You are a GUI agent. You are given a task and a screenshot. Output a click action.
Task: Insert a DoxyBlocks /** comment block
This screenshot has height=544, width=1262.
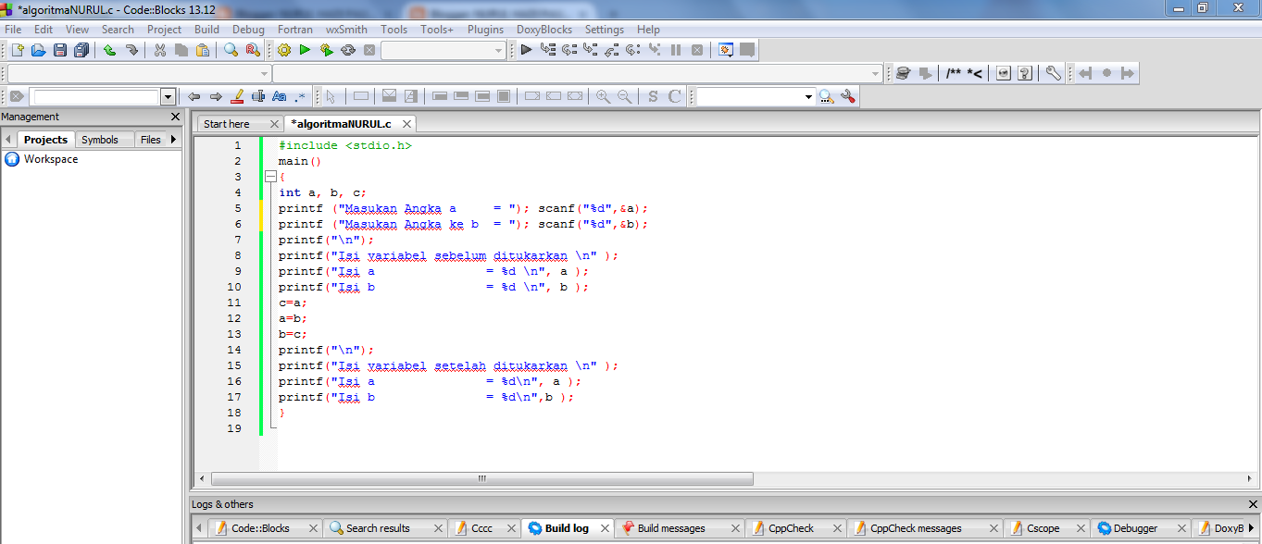(x=954, y=73)
